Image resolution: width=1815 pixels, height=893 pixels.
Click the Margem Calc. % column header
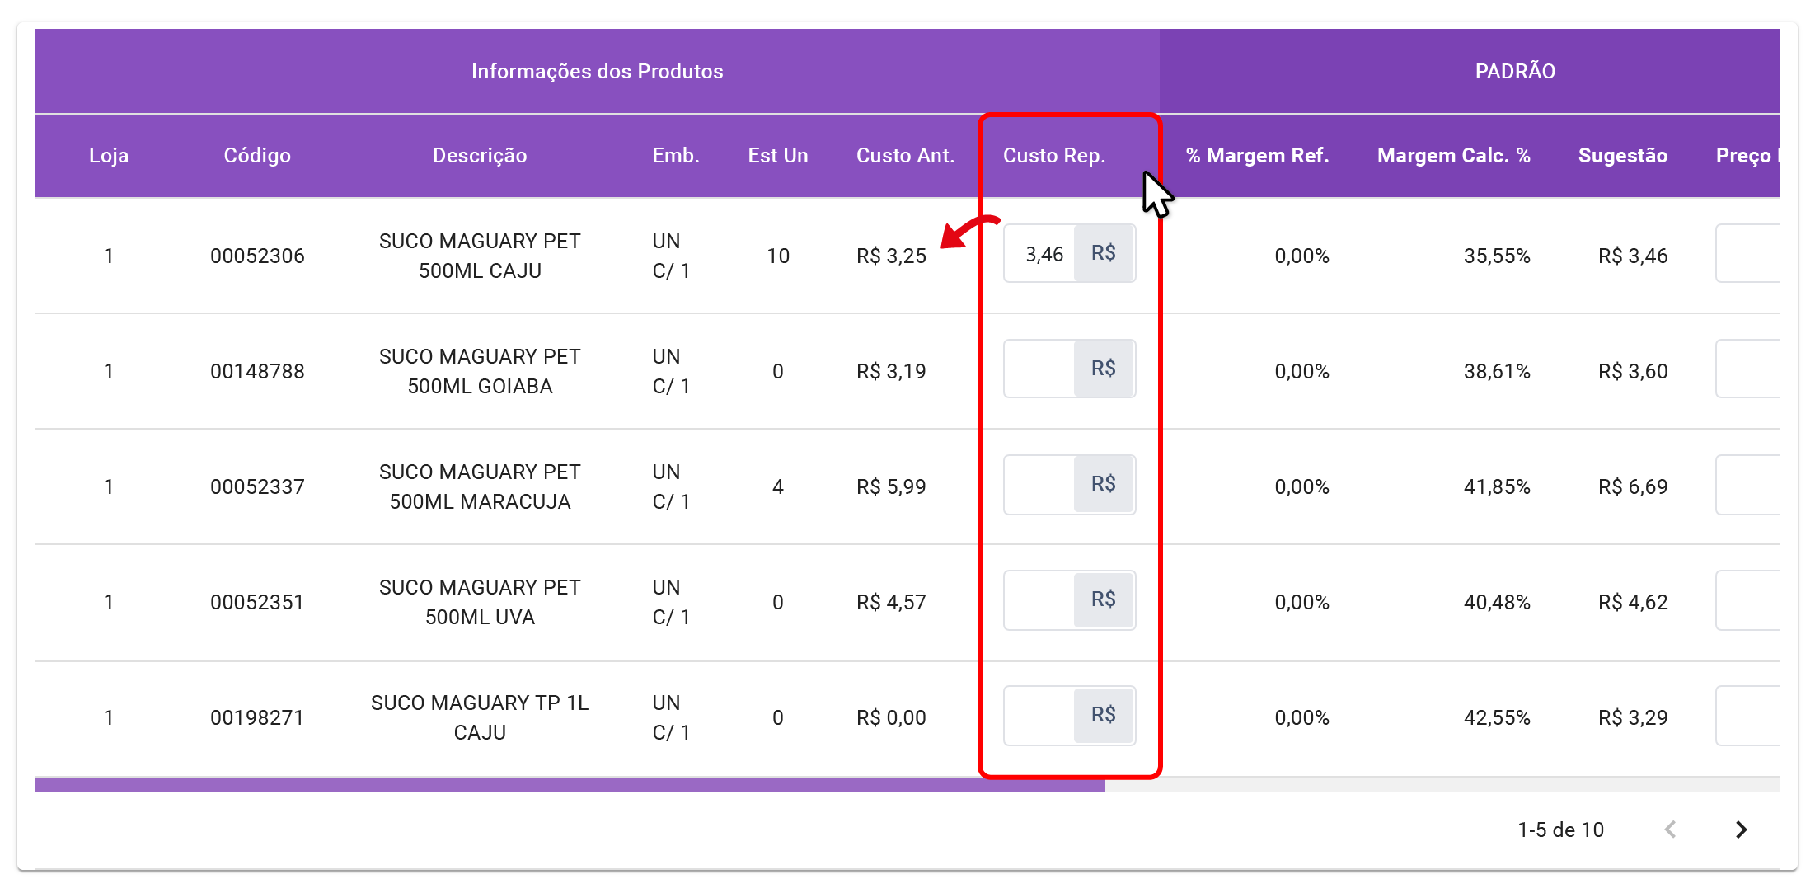pos(1452,156)
